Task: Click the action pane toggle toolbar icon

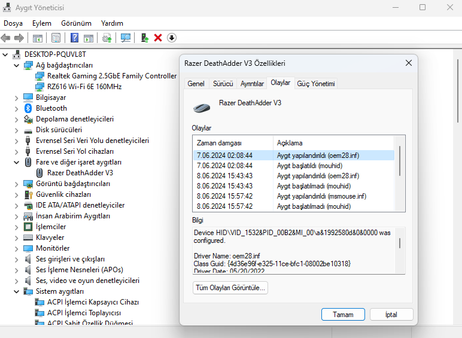Action: (89, 38)
